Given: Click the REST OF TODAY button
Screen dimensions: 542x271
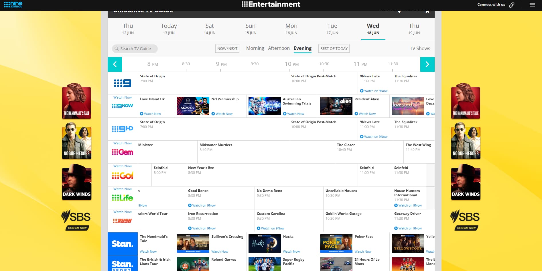Looking at the screenshot, I should pyautogui.click(x=334, y=48).
